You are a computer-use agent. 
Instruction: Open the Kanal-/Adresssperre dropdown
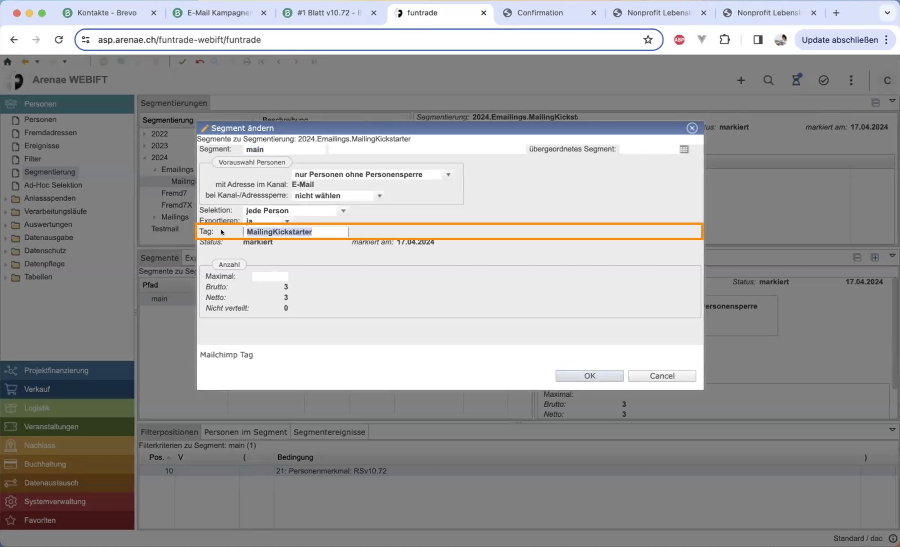pos(379,196)
